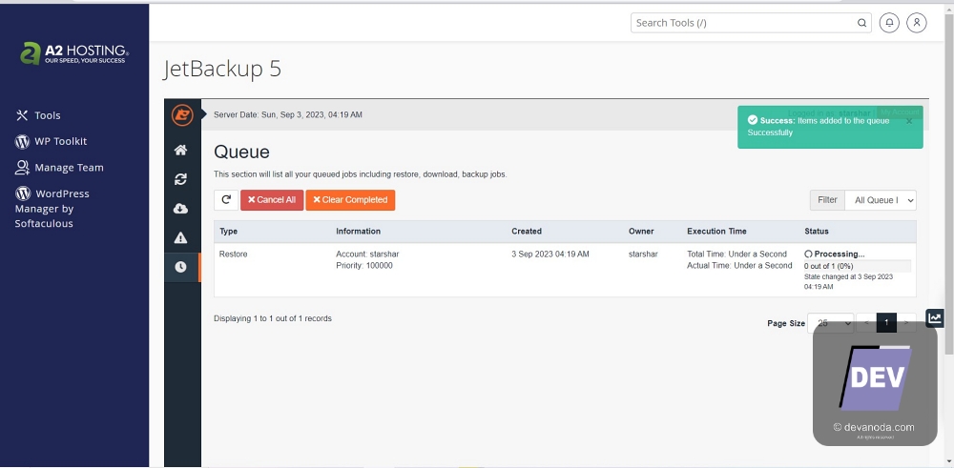954x468 pixels.
Task: Open WP Toolkit in sidebar
Action: [x=60, y=141]
